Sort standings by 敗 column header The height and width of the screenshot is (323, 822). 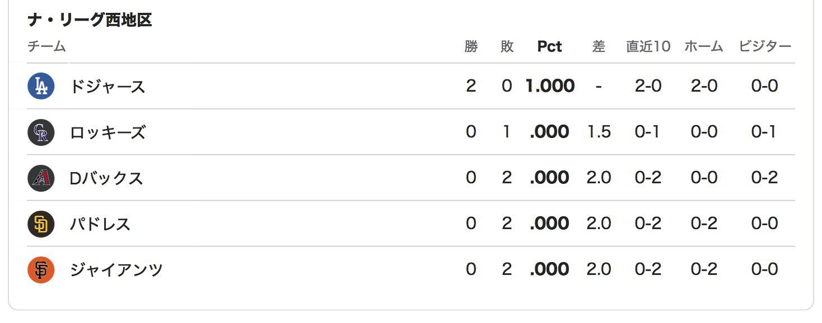[507, 47]
